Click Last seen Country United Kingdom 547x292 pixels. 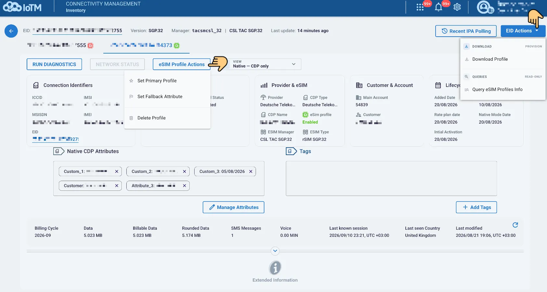point(420,236)
